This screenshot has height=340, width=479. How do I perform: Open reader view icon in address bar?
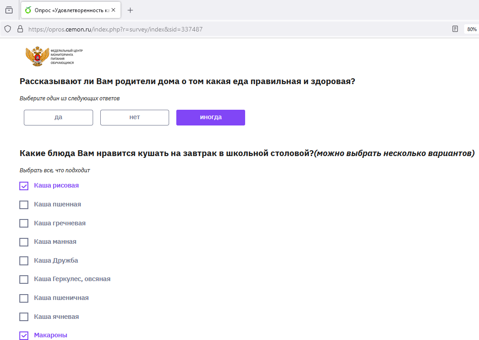(x=455, y=29)
